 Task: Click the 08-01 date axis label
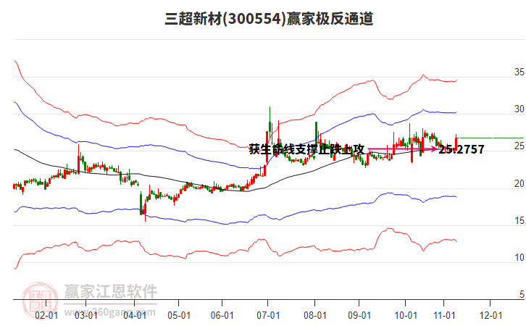click(315, 315)
